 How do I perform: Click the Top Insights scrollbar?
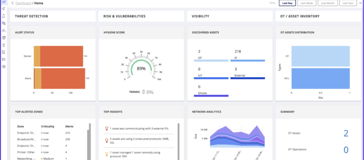tap(178, 142)
